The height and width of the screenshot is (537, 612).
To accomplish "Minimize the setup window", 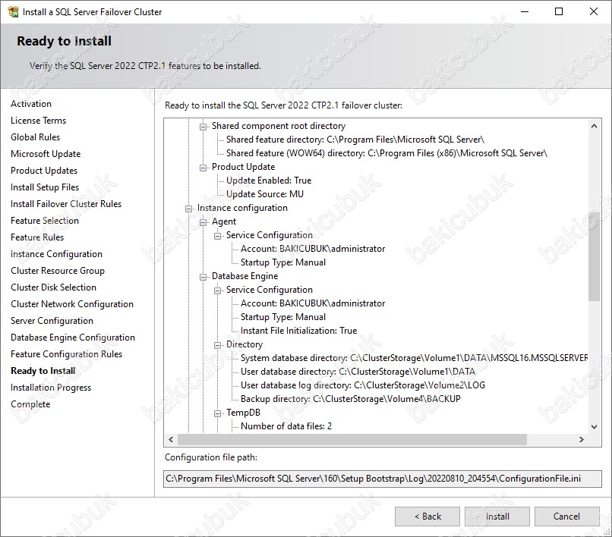I will [x=525, y=11].
